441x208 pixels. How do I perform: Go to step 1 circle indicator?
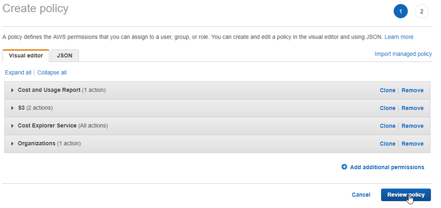[x=401, y=12]
